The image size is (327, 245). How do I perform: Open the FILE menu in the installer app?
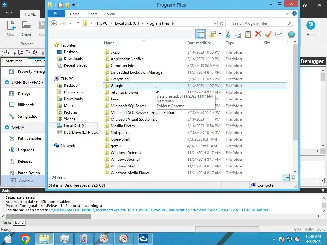click(9, 14)
